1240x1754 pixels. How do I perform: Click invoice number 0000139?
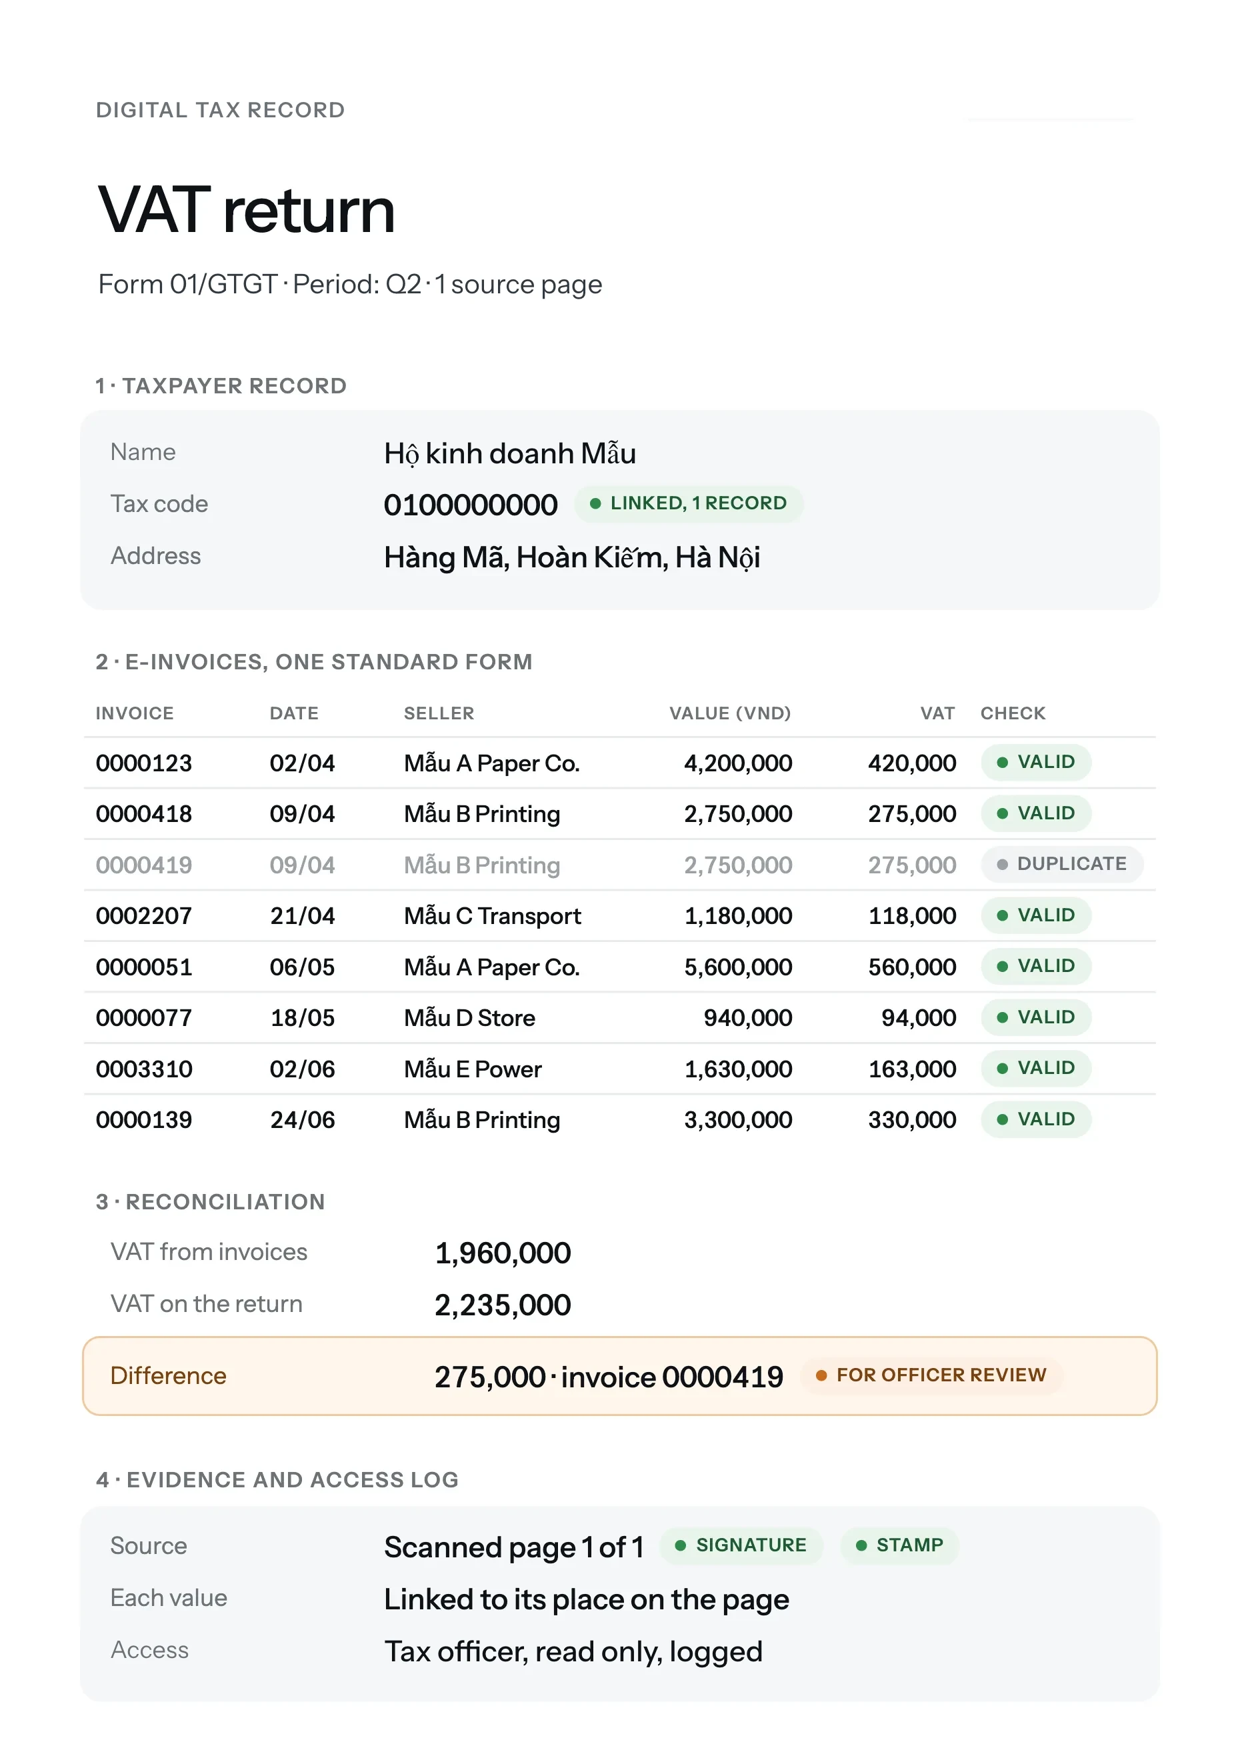143,1120
